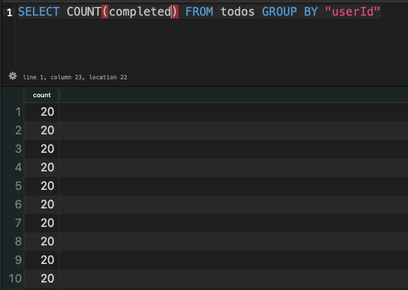Click the line and column status text
Viewport: 408px width, 290px height.
tap(75, 76)
